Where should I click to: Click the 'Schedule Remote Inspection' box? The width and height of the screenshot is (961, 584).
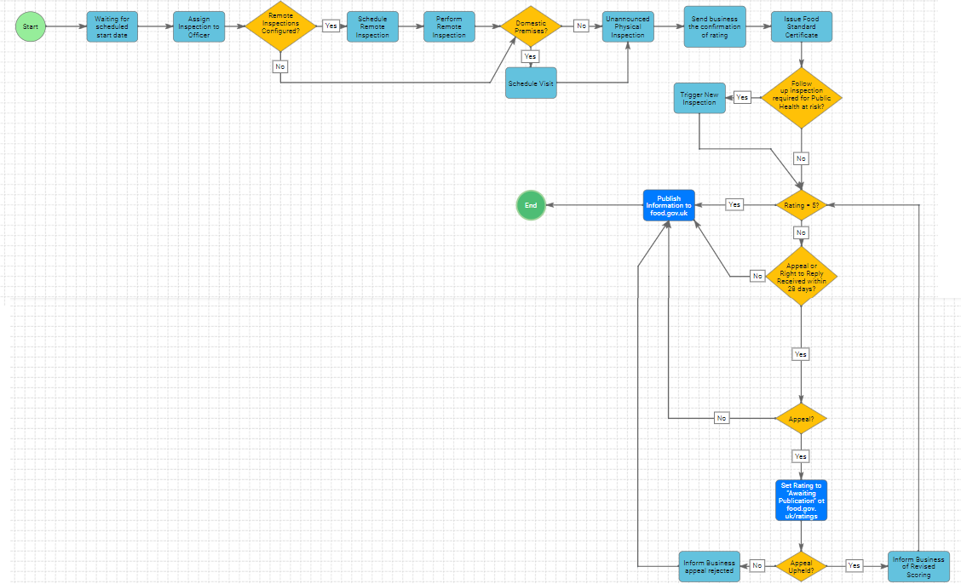[372, 26]
